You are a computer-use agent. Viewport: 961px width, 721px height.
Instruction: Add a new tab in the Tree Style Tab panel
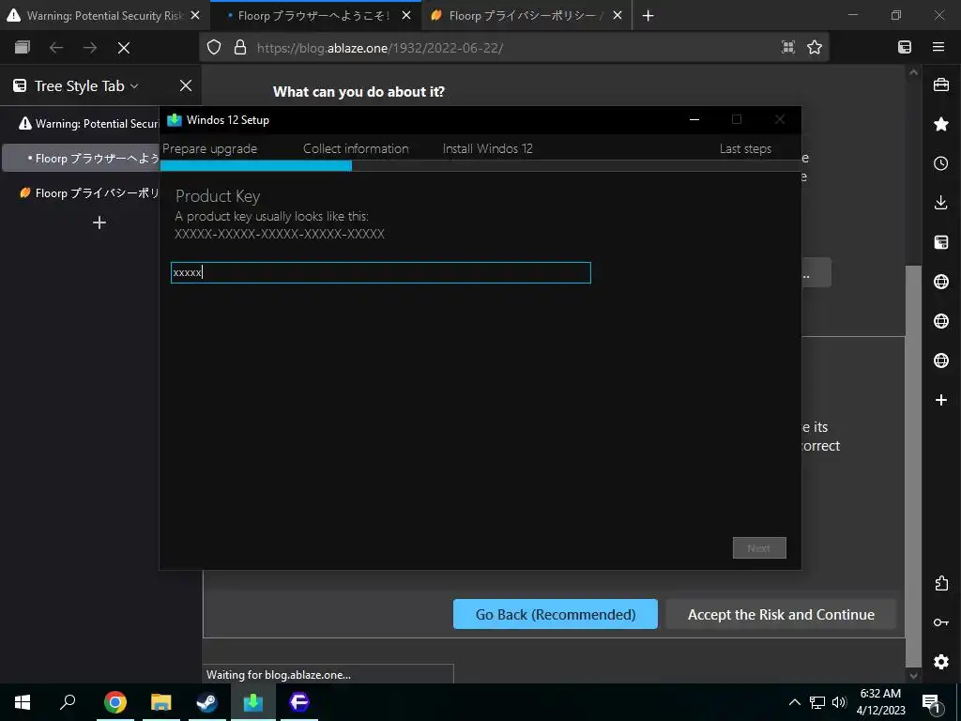point(99,222)
